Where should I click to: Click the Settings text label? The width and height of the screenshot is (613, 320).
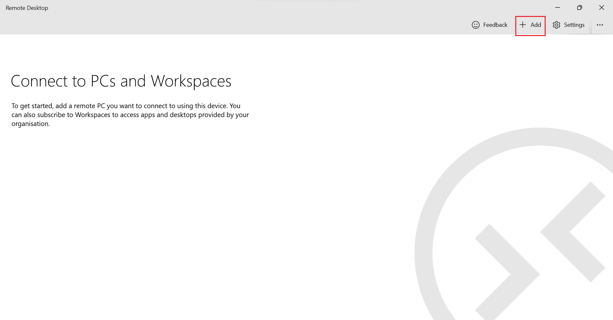point(574,25)
